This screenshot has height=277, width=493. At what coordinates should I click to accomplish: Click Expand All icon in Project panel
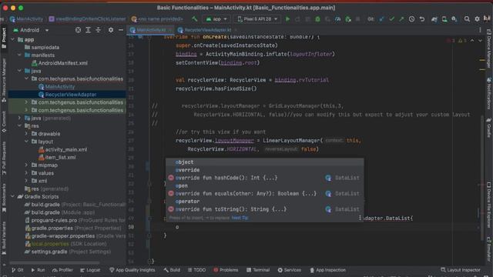tap(89, 30)
